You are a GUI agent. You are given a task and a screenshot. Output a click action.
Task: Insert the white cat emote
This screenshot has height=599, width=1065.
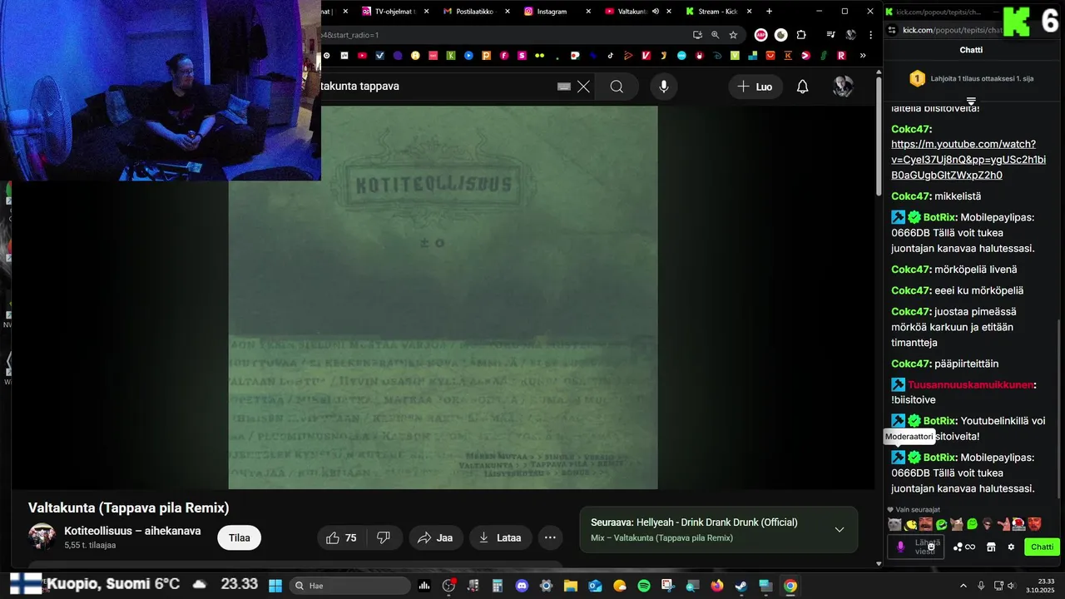[x=895, y=524]
